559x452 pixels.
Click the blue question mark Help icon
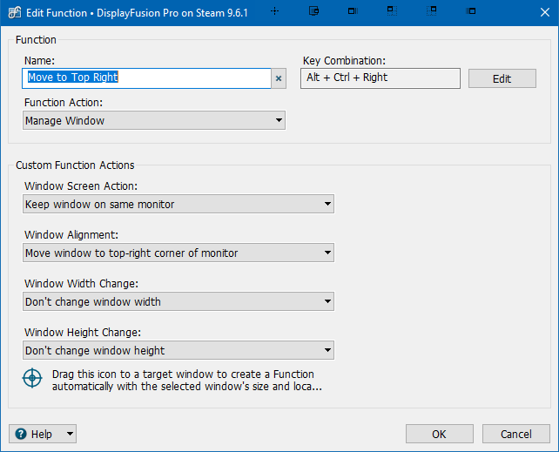click(x=21, y=434)
